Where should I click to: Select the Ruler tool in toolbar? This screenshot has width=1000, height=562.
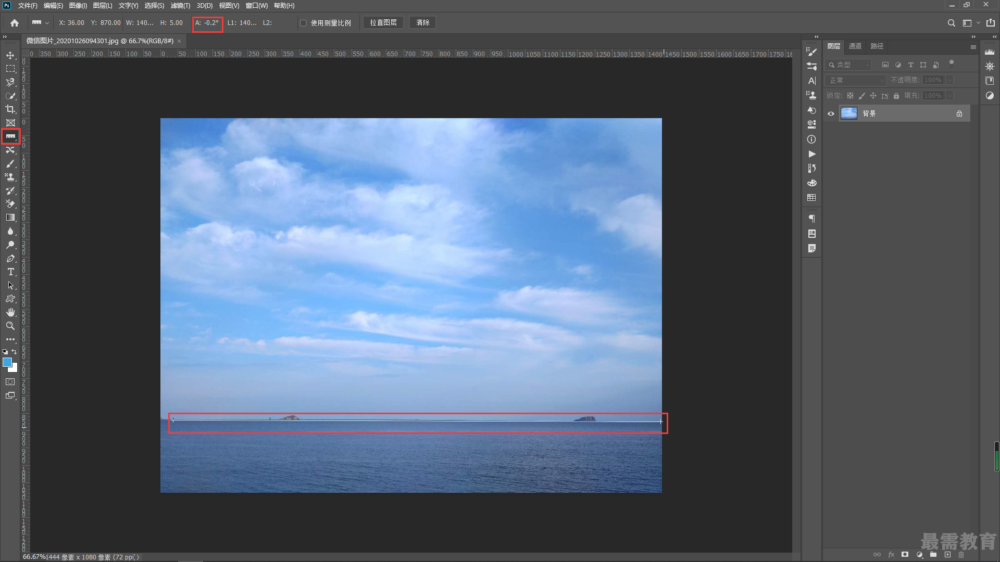tap(10, 136)
